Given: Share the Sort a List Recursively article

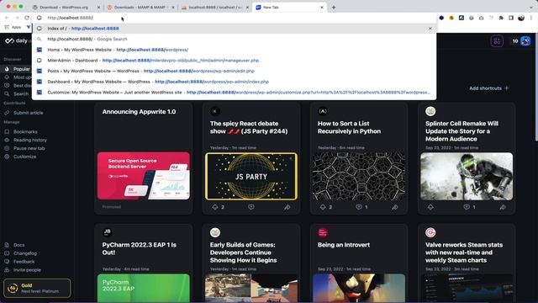Looking at the screenshot, I should tap(395, 207).
